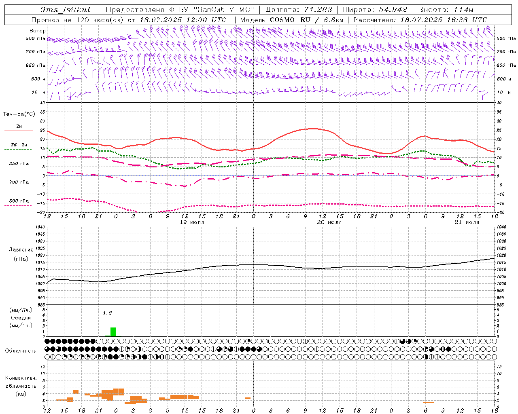518x414 pixels.
Task: Click the 21 июля date label
Action: pyautogui.click(x=467, y=222)
